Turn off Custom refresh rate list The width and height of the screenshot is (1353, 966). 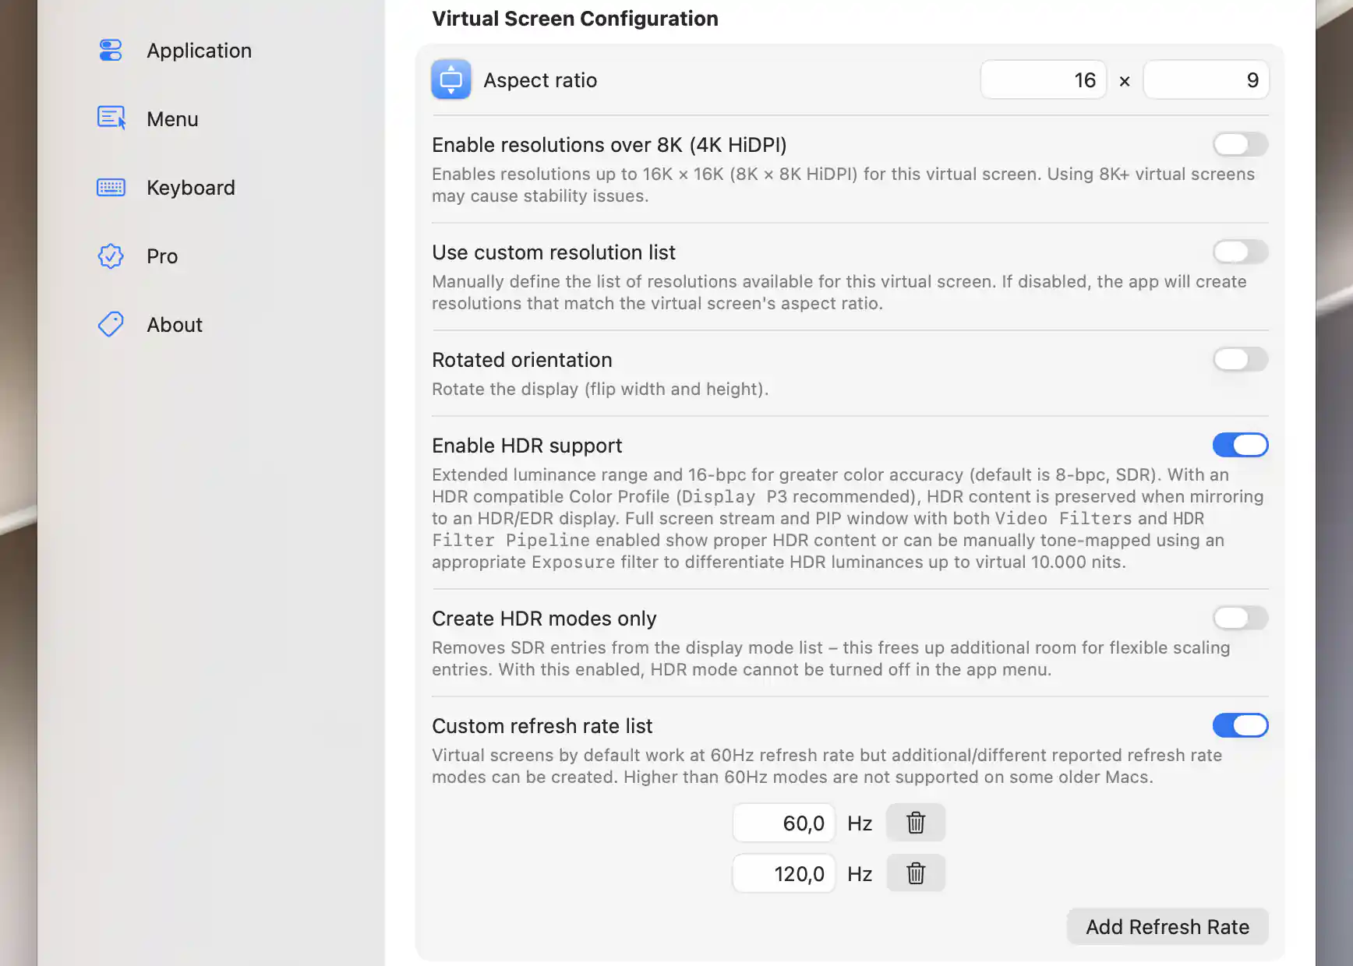point(1240,725)
